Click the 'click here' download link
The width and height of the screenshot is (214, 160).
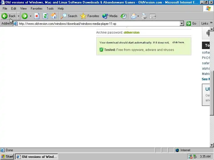click(178, 42)
